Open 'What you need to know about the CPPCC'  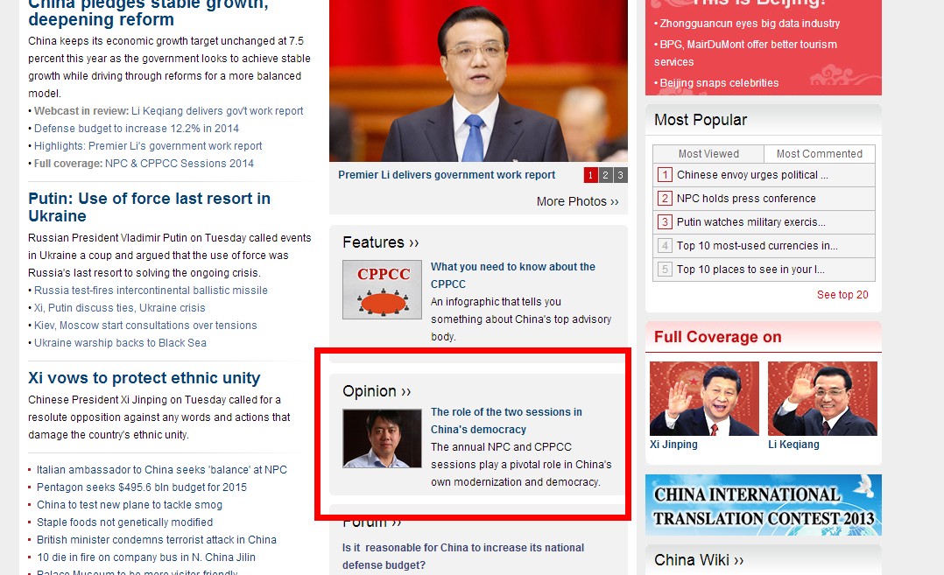click(x=513, y=276)
